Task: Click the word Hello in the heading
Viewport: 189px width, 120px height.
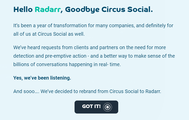Action: click(x=23, y=10)
